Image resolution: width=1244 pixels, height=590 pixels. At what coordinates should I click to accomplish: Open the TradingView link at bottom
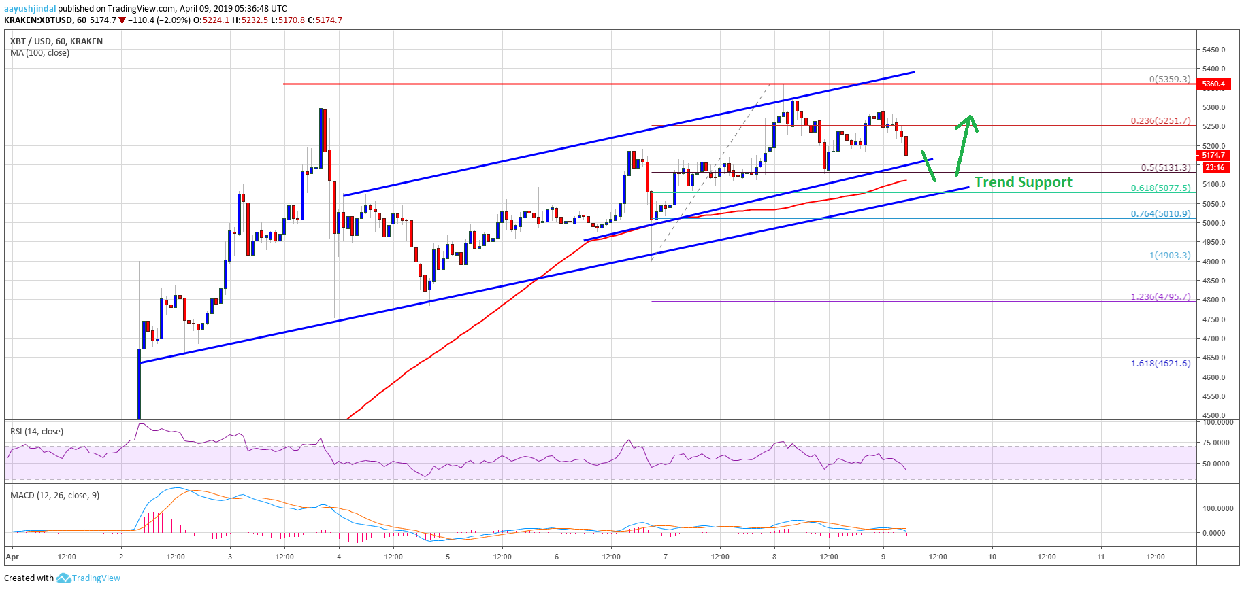(x=96, y=578)
